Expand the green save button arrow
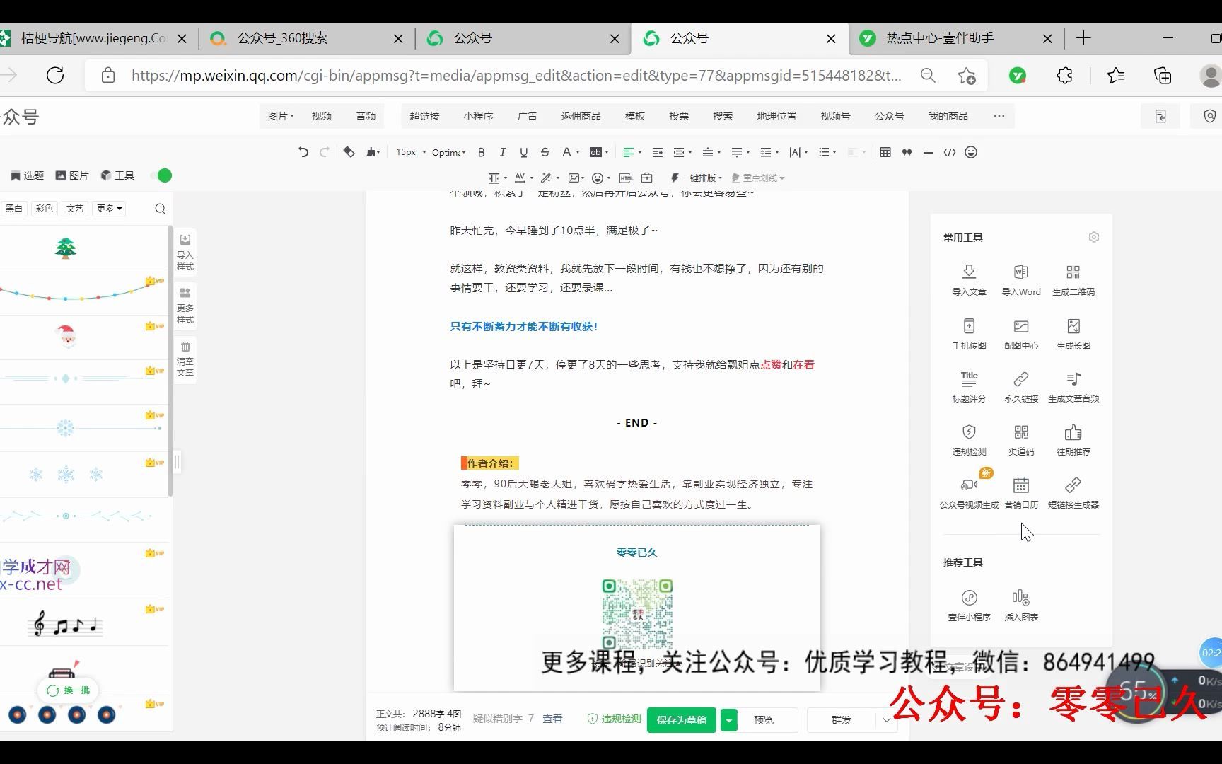This screenshot has width=1222, height=764. [x=728, y=719]
